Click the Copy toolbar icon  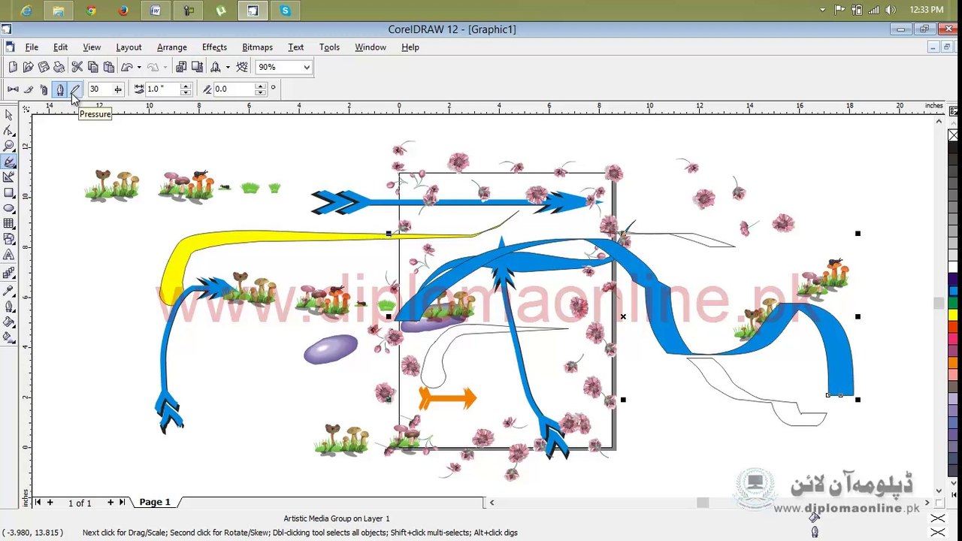(93, 67)
